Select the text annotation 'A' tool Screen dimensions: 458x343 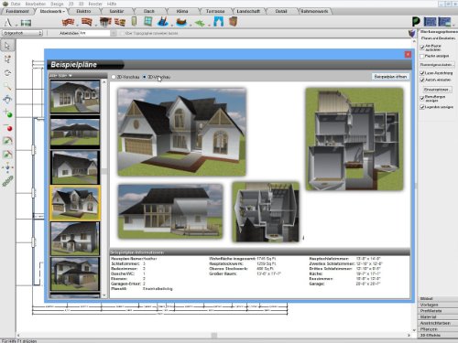[x=8, y=22]
